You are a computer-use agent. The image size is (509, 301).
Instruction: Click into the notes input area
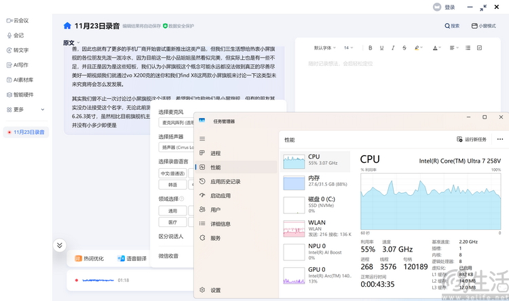[398, 84]
